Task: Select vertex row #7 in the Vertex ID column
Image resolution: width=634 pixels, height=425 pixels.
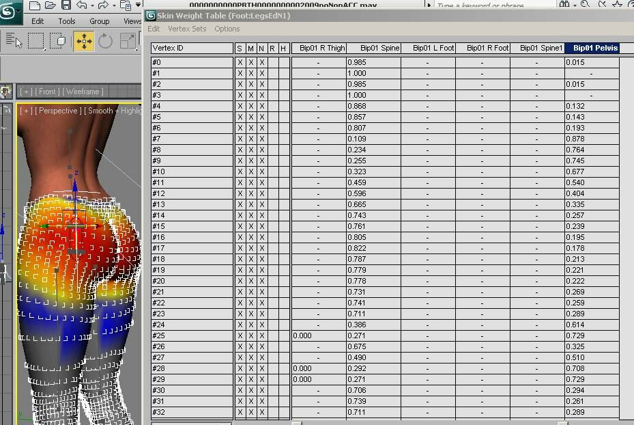Action: click(x=192, y=139)
